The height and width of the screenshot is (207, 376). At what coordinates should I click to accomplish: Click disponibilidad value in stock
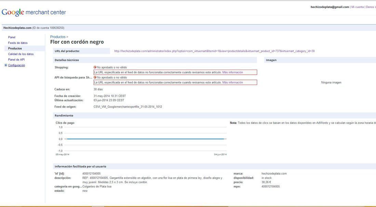pyautogui.click(x=266, y=178)
